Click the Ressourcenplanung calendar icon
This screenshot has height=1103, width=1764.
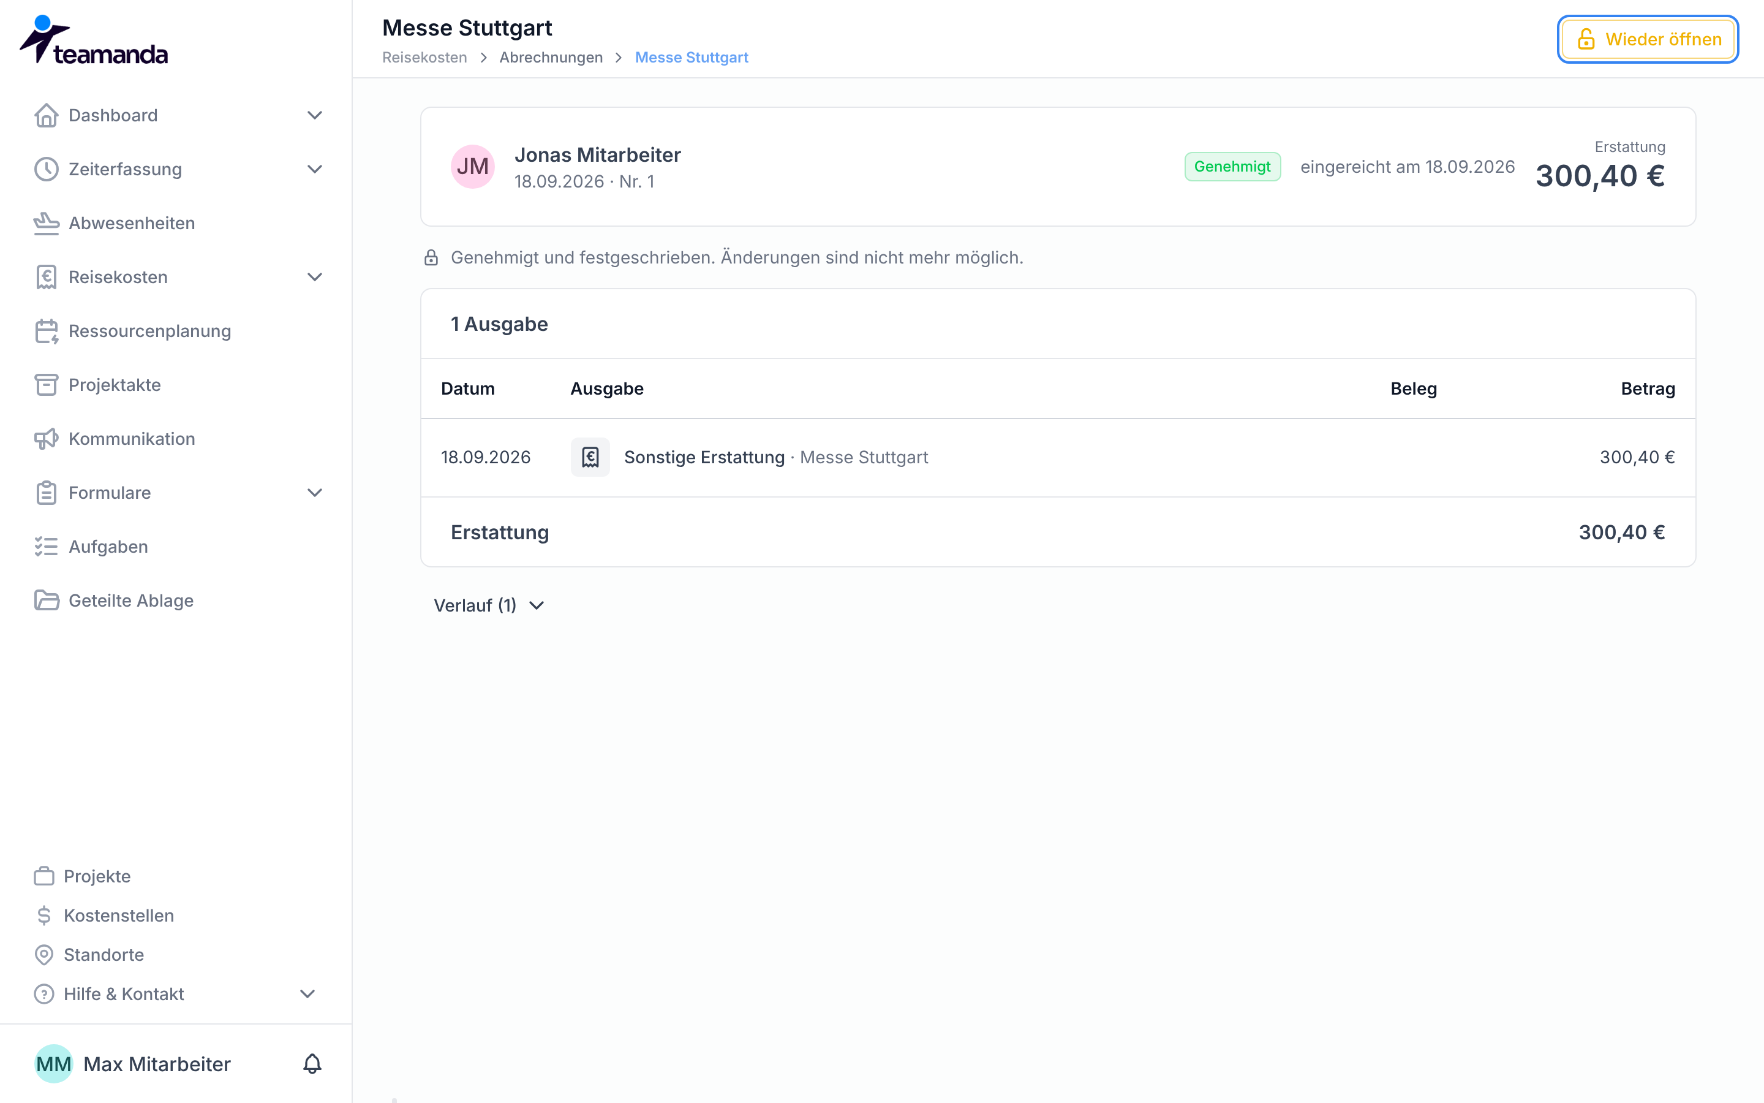coord(46,331)
